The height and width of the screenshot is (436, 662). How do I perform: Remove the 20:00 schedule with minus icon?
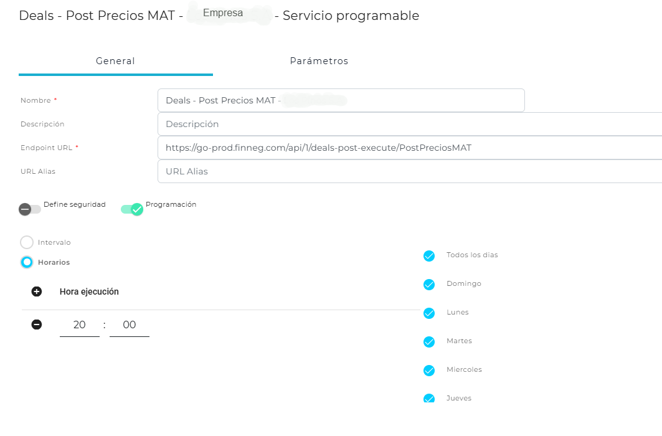pos(37,325)
